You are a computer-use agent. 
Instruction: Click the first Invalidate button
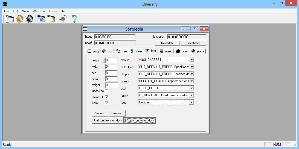click(x=167, y=43)
